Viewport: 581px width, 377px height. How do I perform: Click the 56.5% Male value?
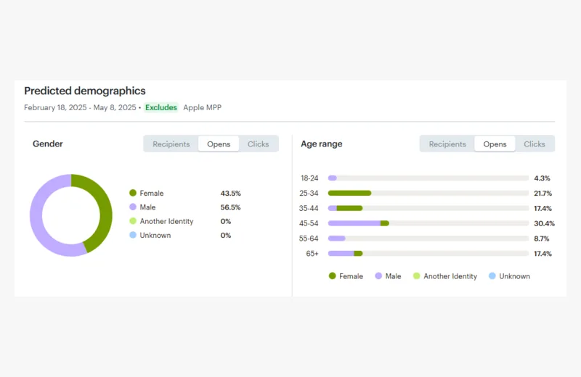[x=230, y=207]
